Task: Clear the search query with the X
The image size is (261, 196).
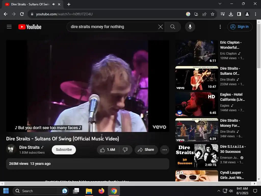Action: (x=161, y=27)
